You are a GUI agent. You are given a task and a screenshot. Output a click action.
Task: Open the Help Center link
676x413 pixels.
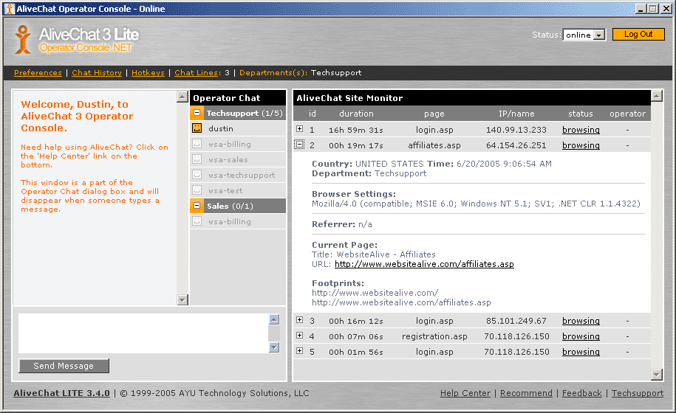coord(465,393)
